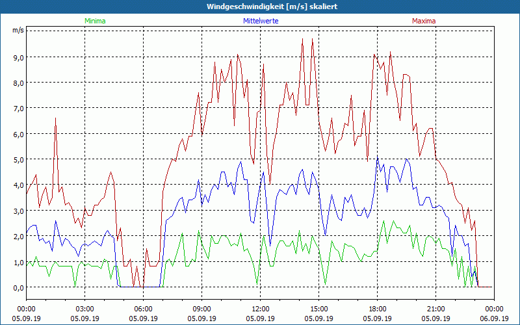Click the '1,0' y-axis value
The width and height of the screenshot is (520, 325).
click(x=19, y=263)
